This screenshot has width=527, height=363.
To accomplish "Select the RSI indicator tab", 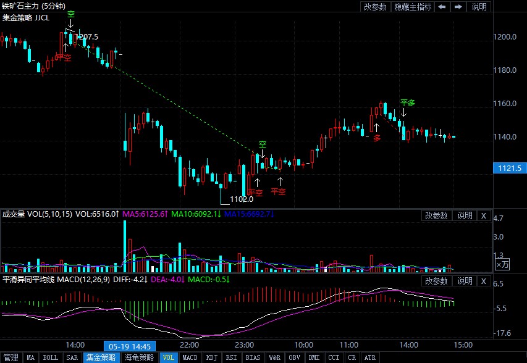I will point(231,357).
